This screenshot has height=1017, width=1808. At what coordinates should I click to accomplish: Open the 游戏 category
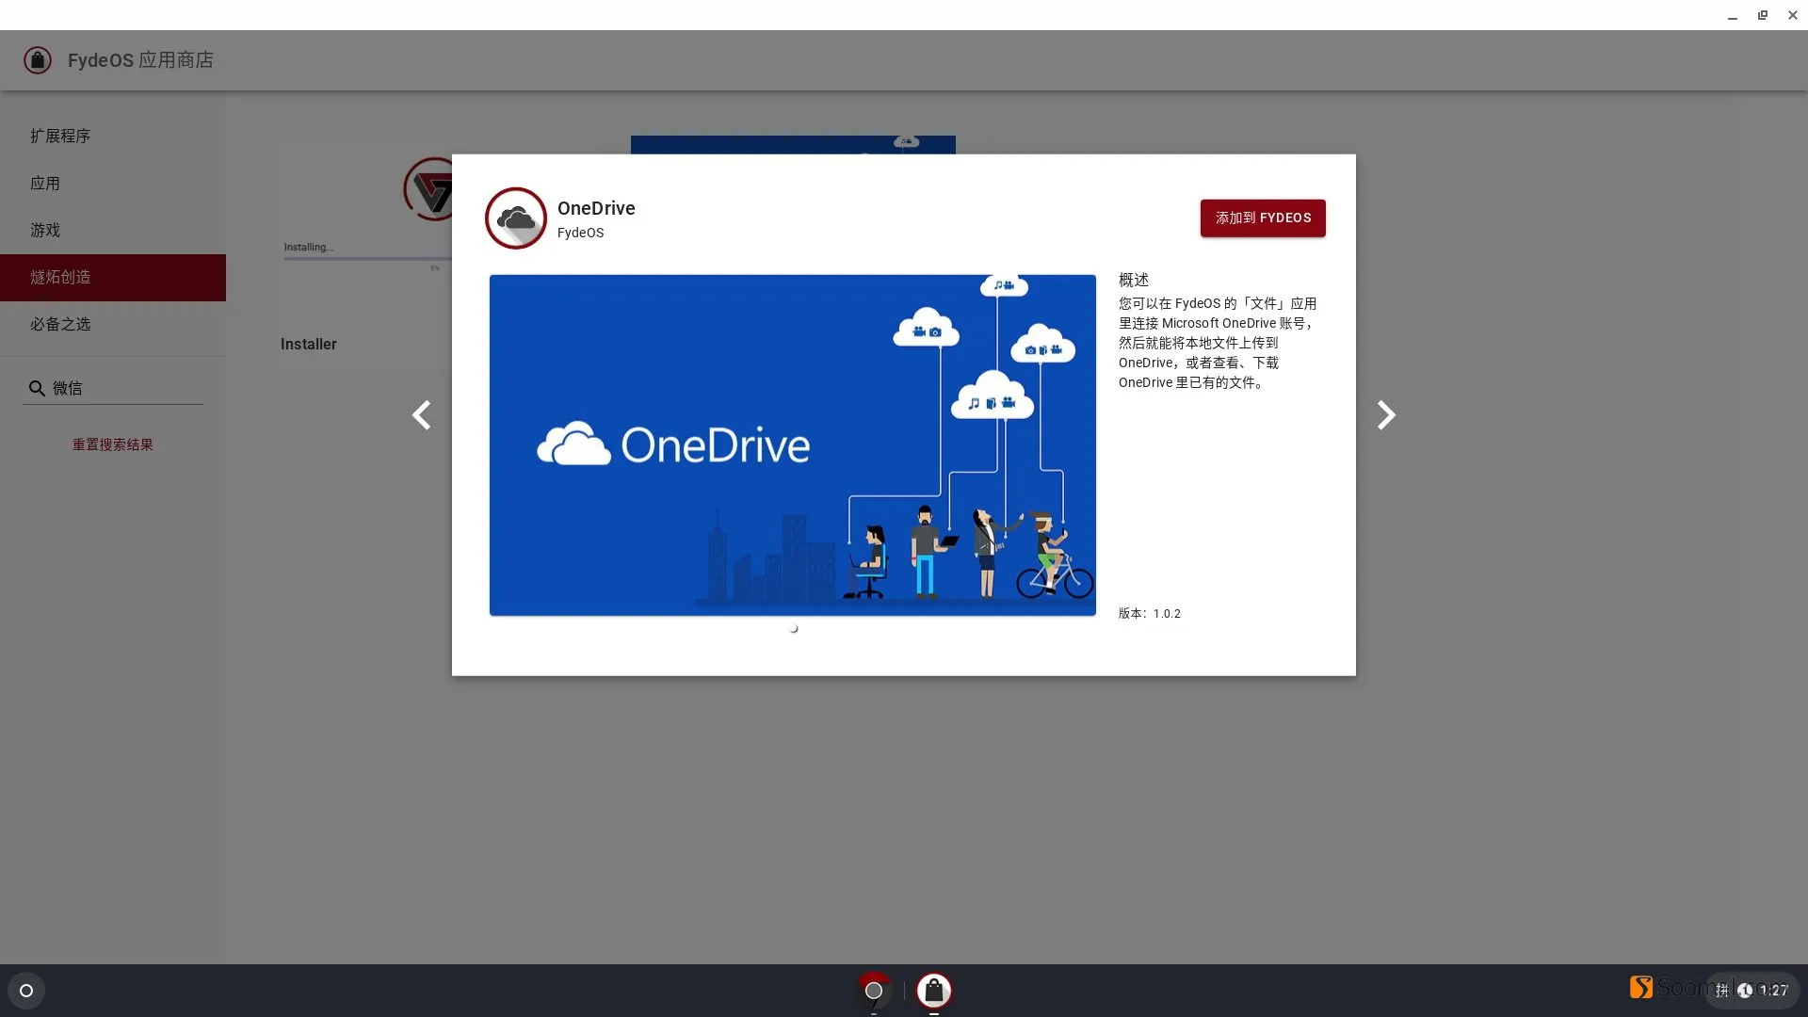pyautogui.click(x=113, y=231)
